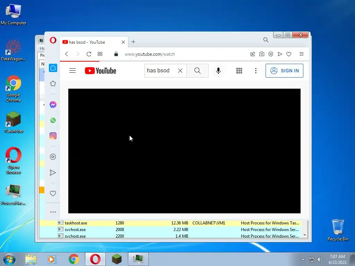The image size is (355, 266).
Task: Submit search with YouTube magnifier button
Action: coord(197,71)
